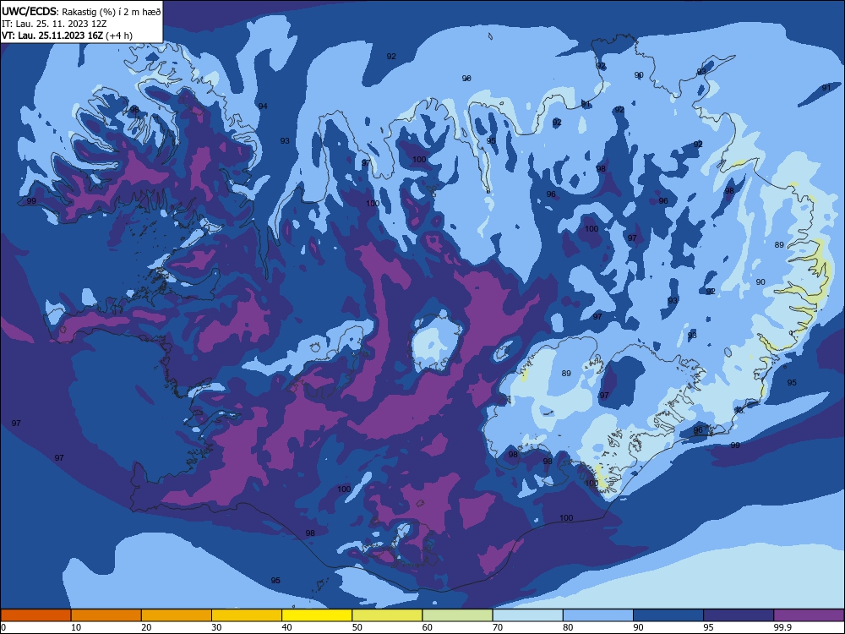
Task: Click the legend label "70"
Action: (498, 627)
